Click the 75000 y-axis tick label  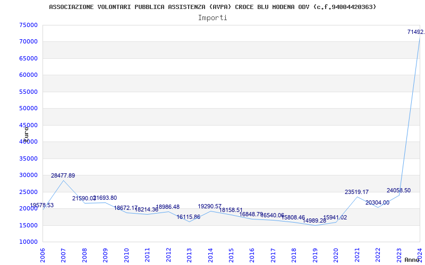click(x=29, y=25)
